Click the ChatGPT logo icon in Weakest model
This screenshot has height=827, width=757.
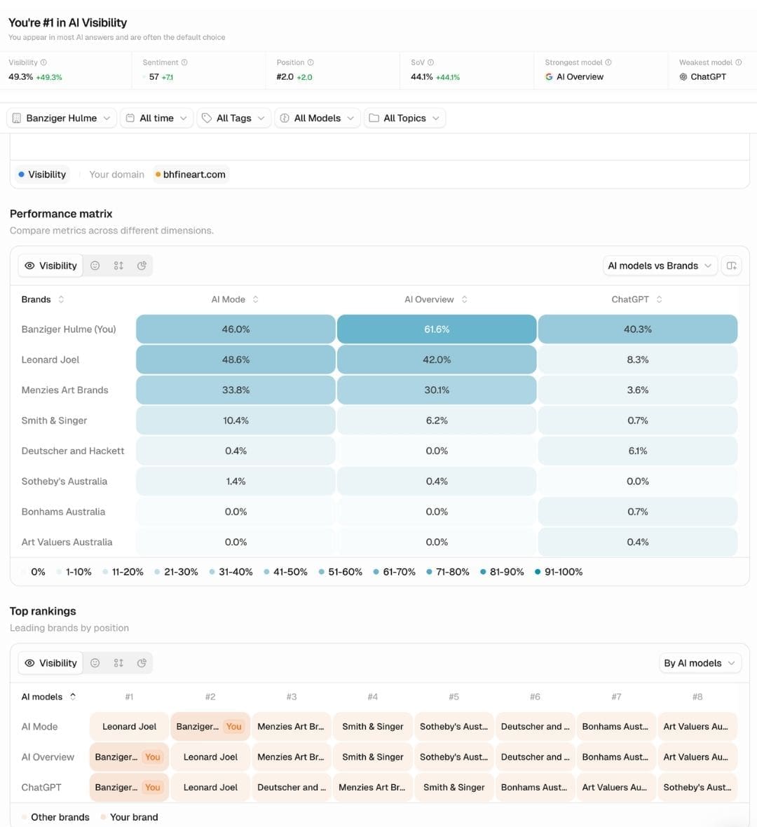tap(683, 76)
